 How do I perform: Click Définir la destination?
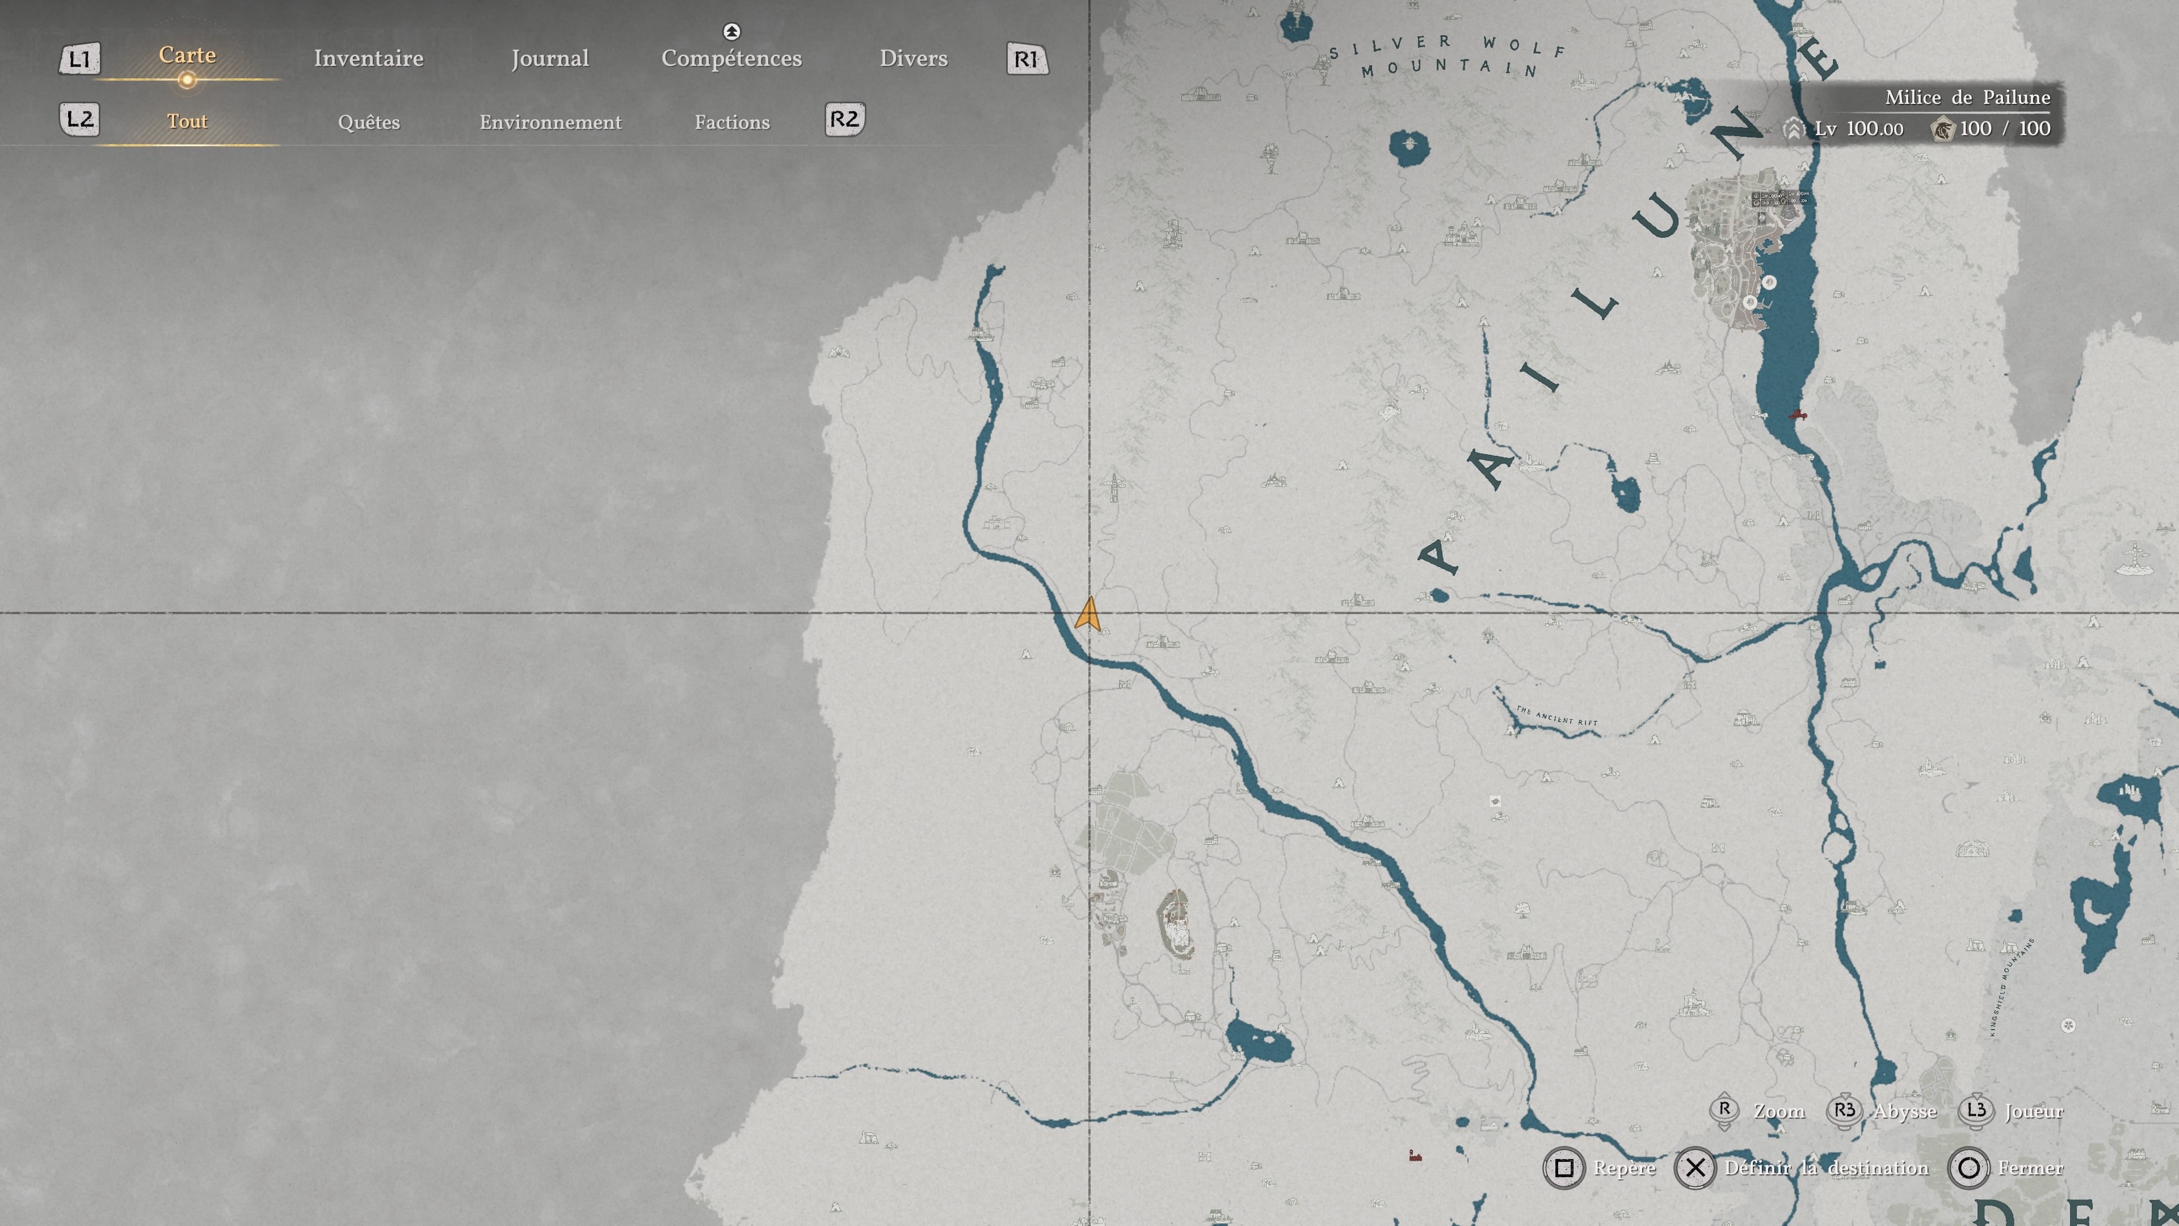point(1826,1169)
